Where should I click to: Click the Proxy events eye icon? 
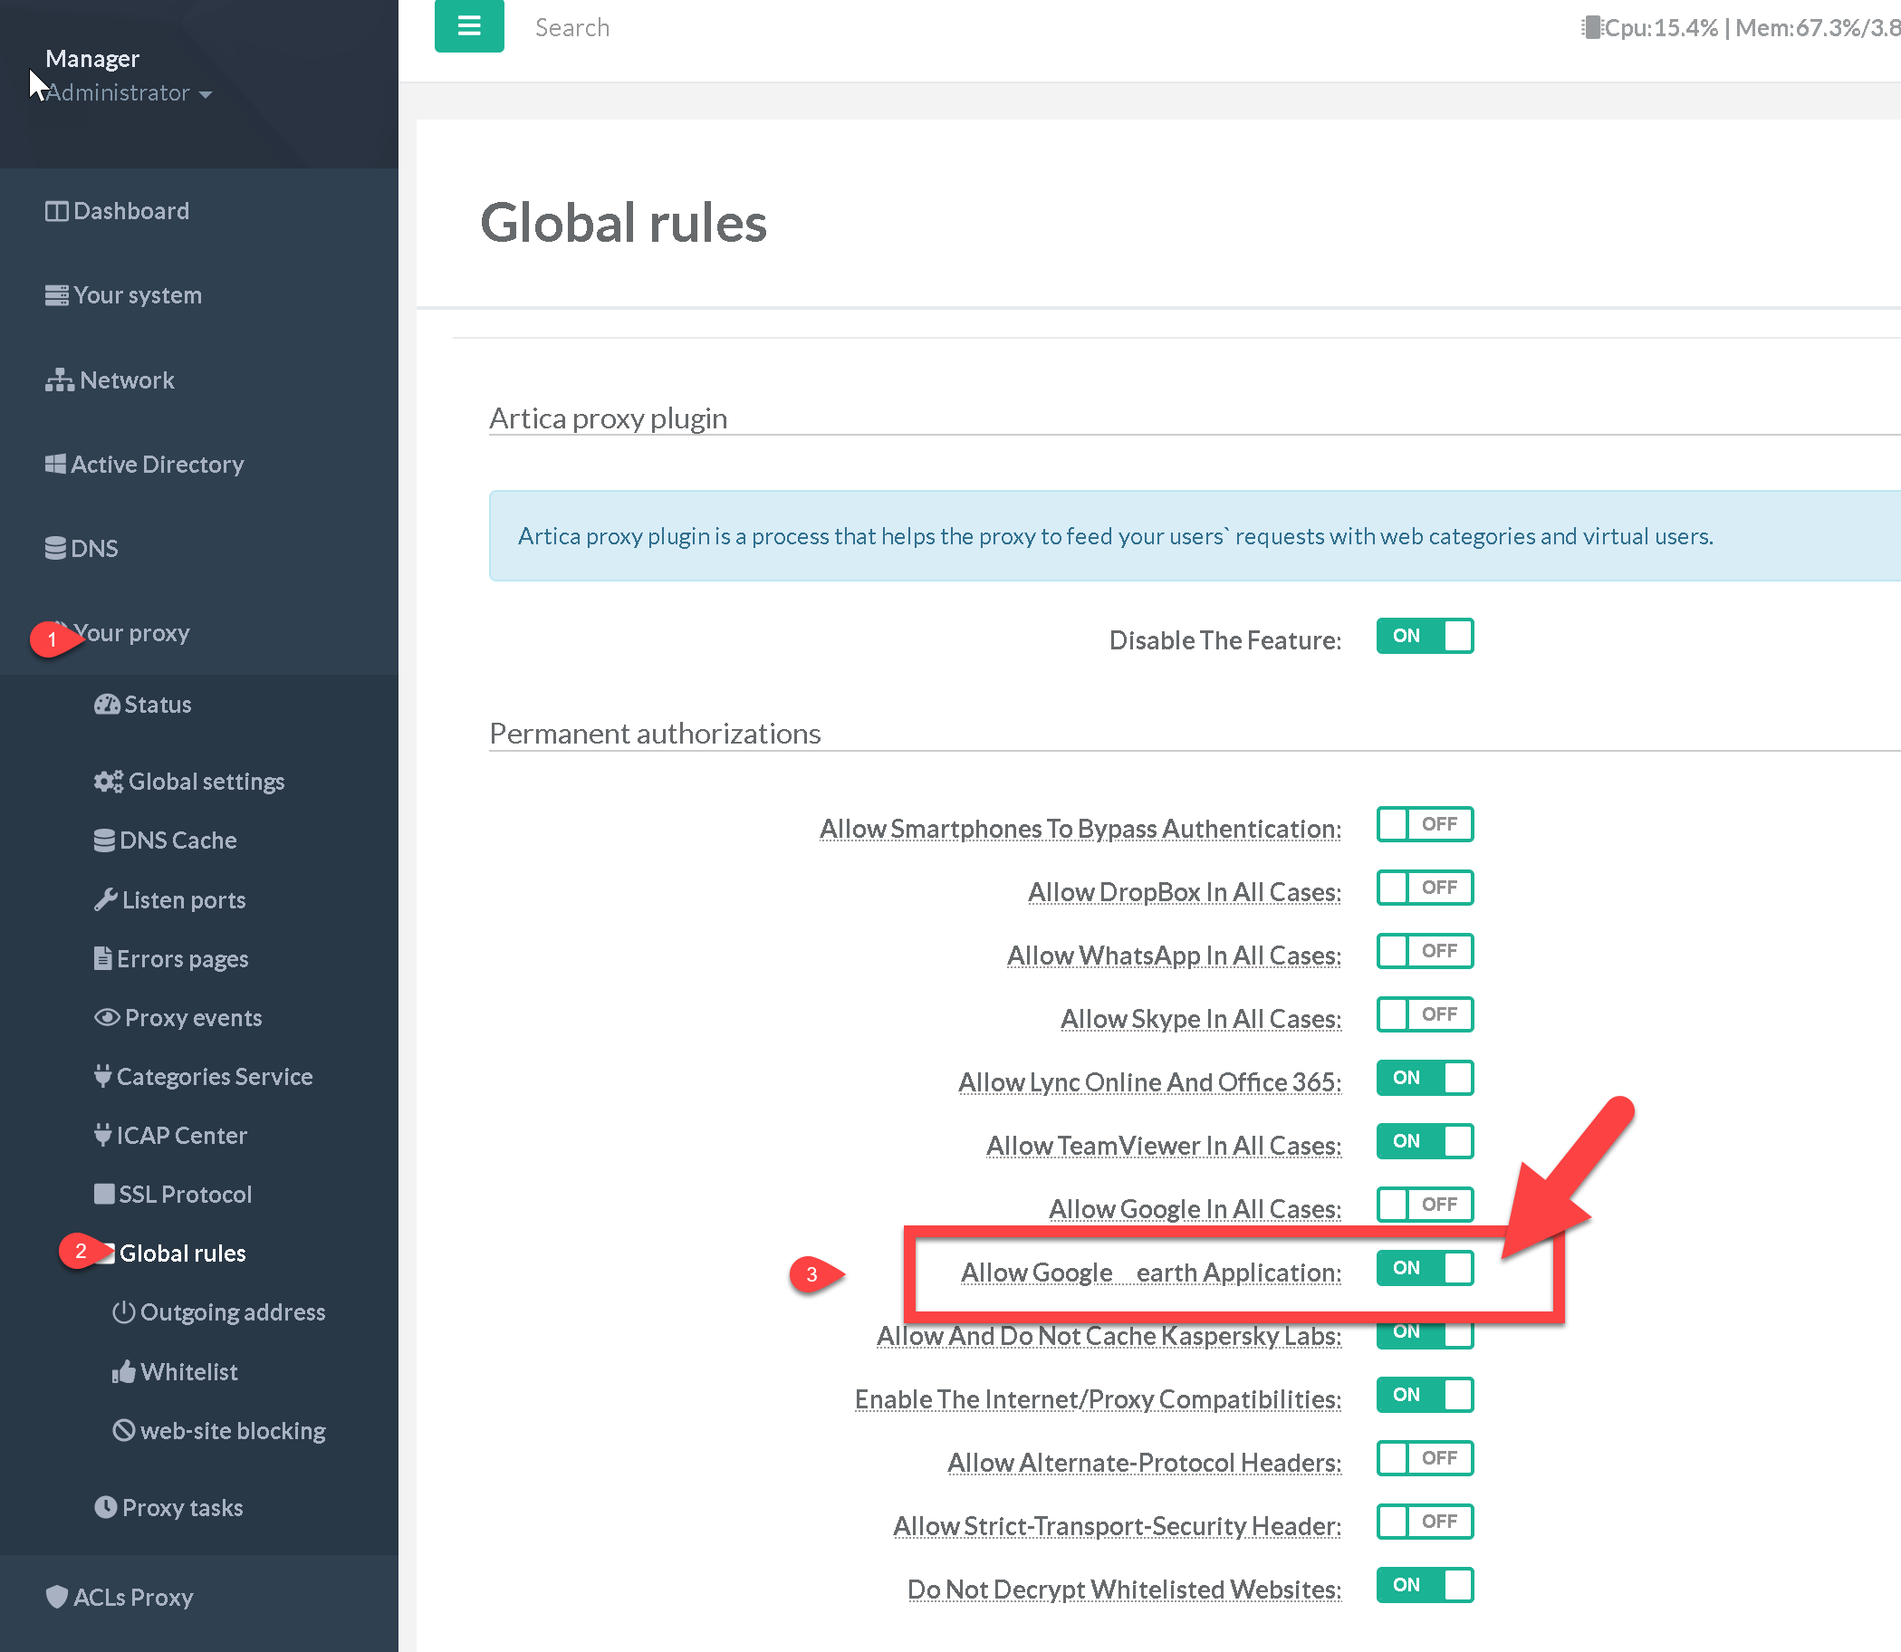pos(106,1017)
